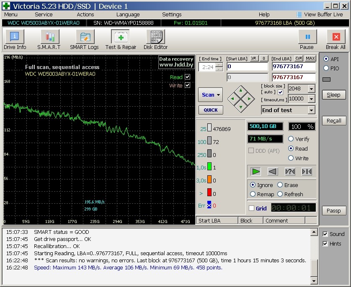Start scan with green play arrow
351x287 pixels.
pos(256,172)
